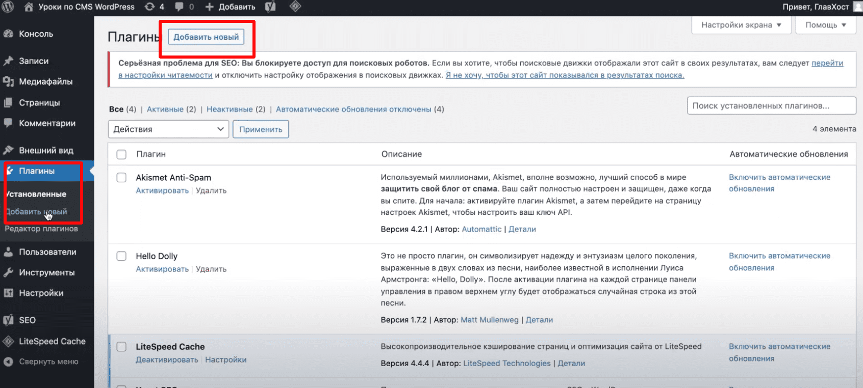Click the SEO Yoast icon in sidebar

pos(8,320)
